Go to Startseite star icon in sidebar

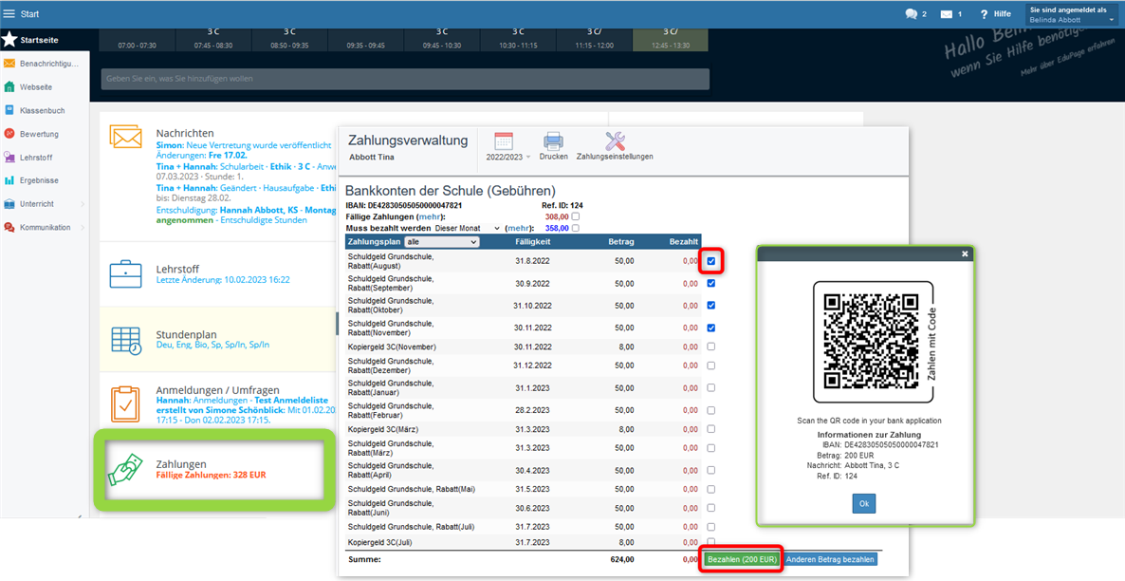pos(9,40)
